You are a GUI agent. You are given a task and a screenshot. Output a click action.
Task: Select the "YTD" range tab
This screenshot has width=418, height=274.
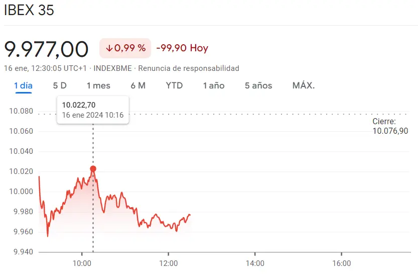point(174,85)
